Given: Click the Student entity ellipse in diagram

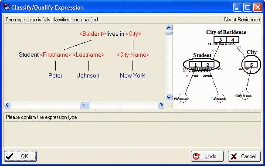Looking at the screenshot, I should 201,64.
